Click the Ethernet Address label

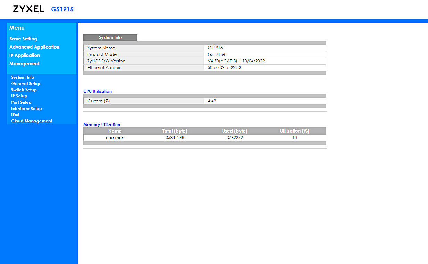point(104,68)
